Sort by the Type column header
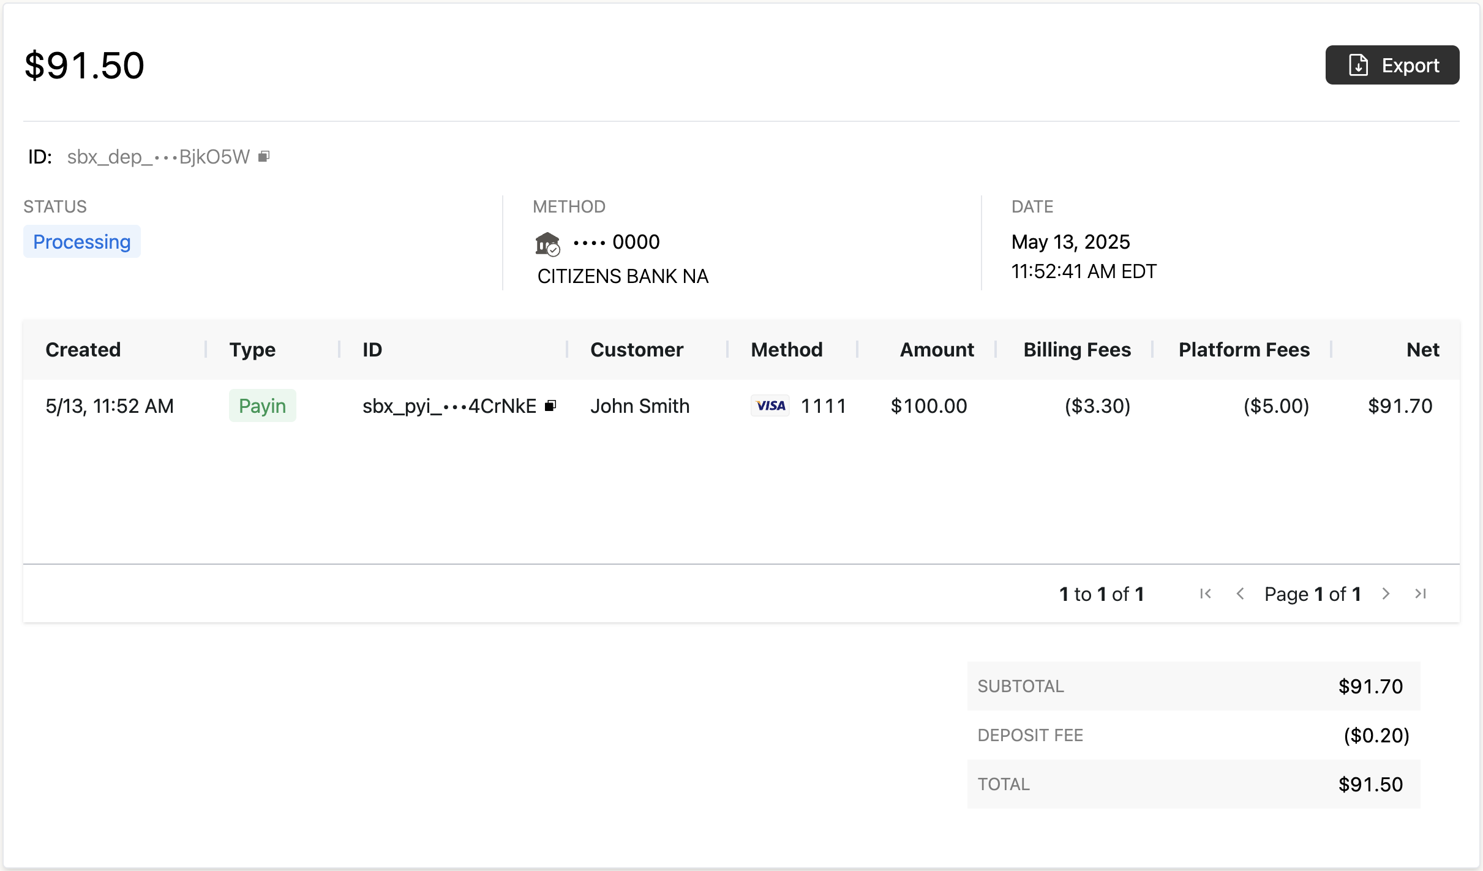The image size is (1483, 871). 252,350
